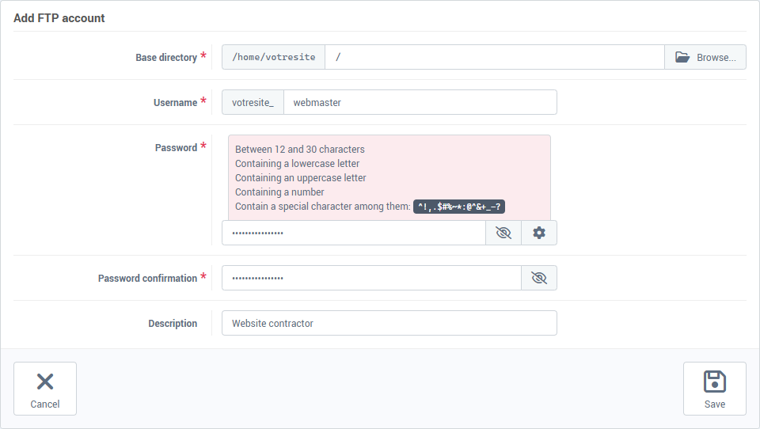Click 'Containing a number' rule
760x429 pixels.
click(x=279, y=192)
